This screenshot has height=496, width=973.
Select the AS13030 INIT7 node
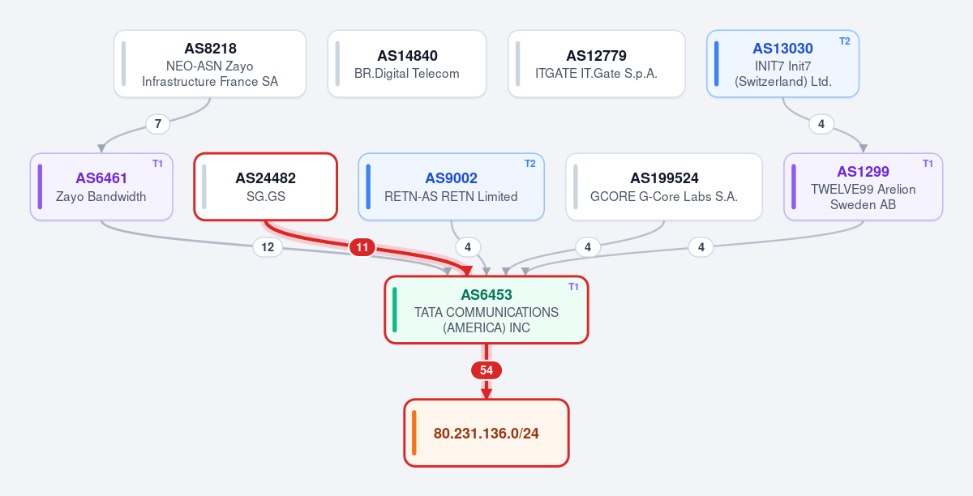tap(782, 64)
